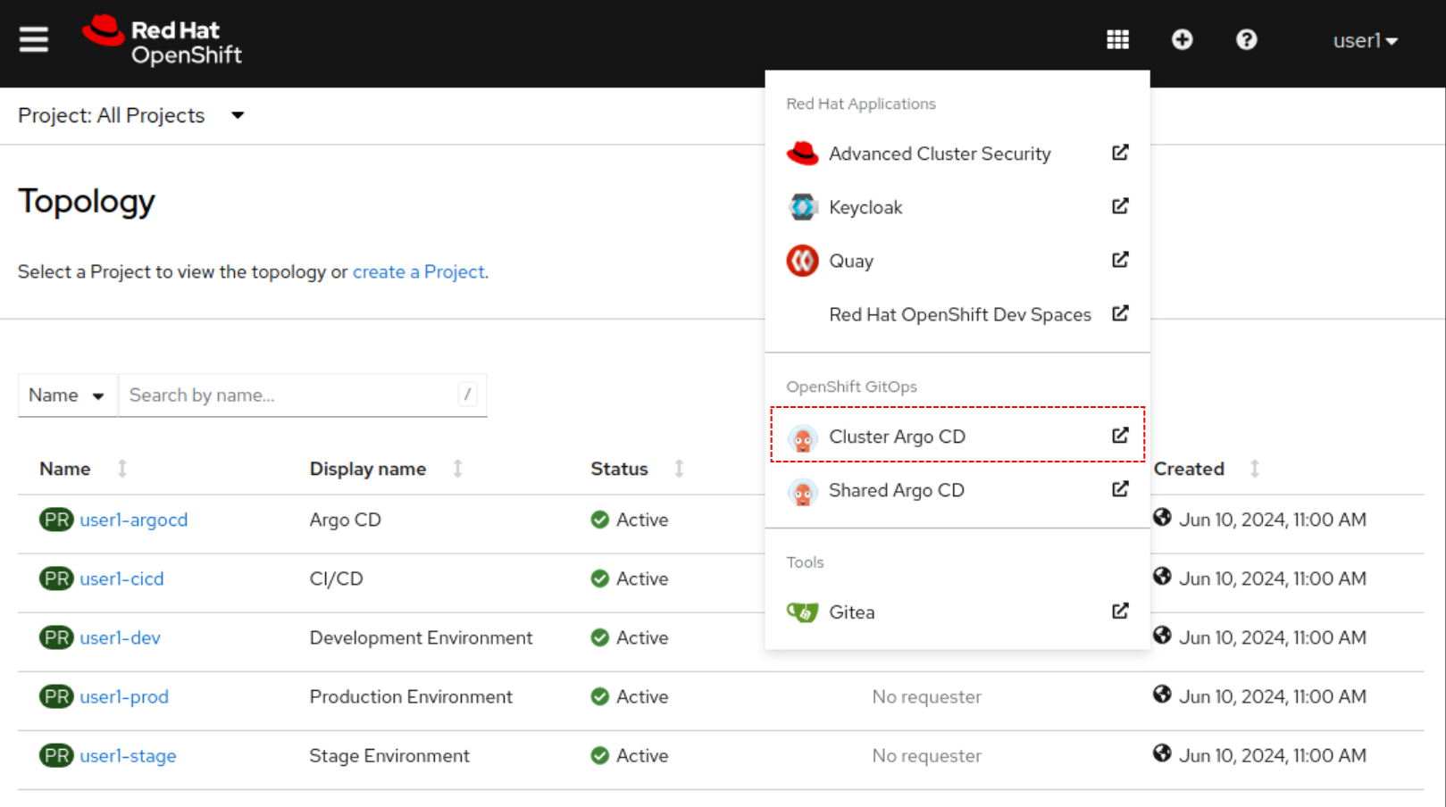
Task: Open the user1-argocd project
Action: (x=134, y=520)
